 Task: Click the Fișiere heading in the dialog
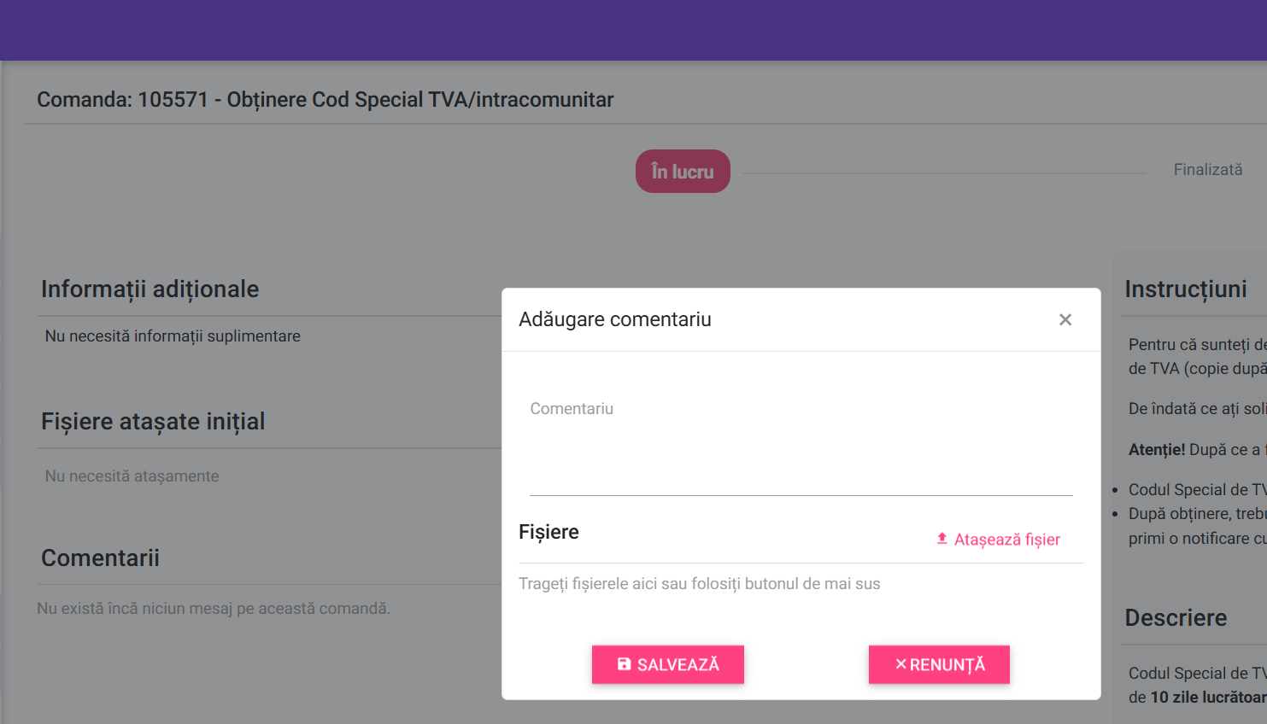[548, 533]
